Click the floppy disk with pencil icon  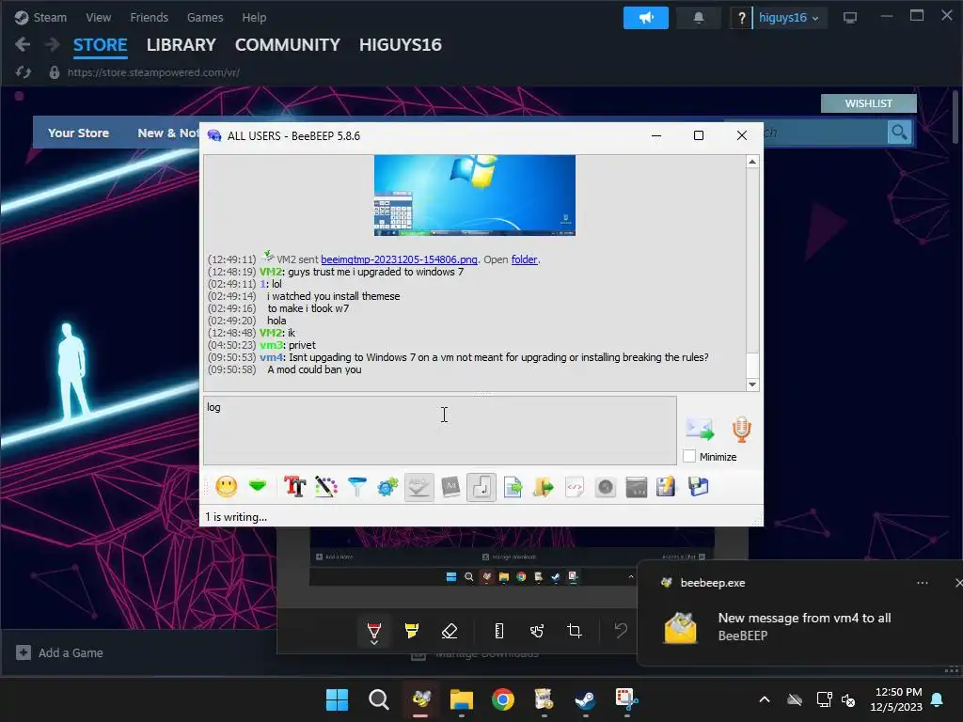click(x=667, y=487)
